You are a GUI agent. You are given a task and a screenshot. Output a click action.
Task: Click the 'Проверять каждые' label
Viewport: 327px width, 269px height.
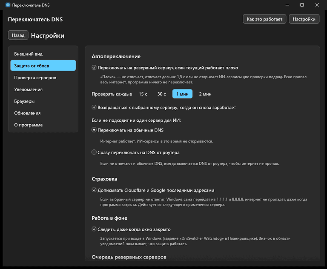coord(112,94)
